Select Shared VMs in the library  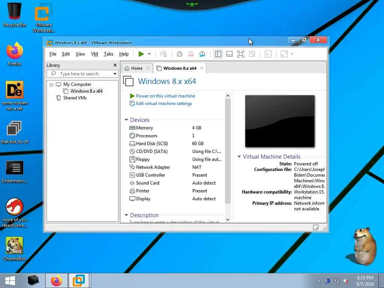pyautogui.click(x=75, y=98)
